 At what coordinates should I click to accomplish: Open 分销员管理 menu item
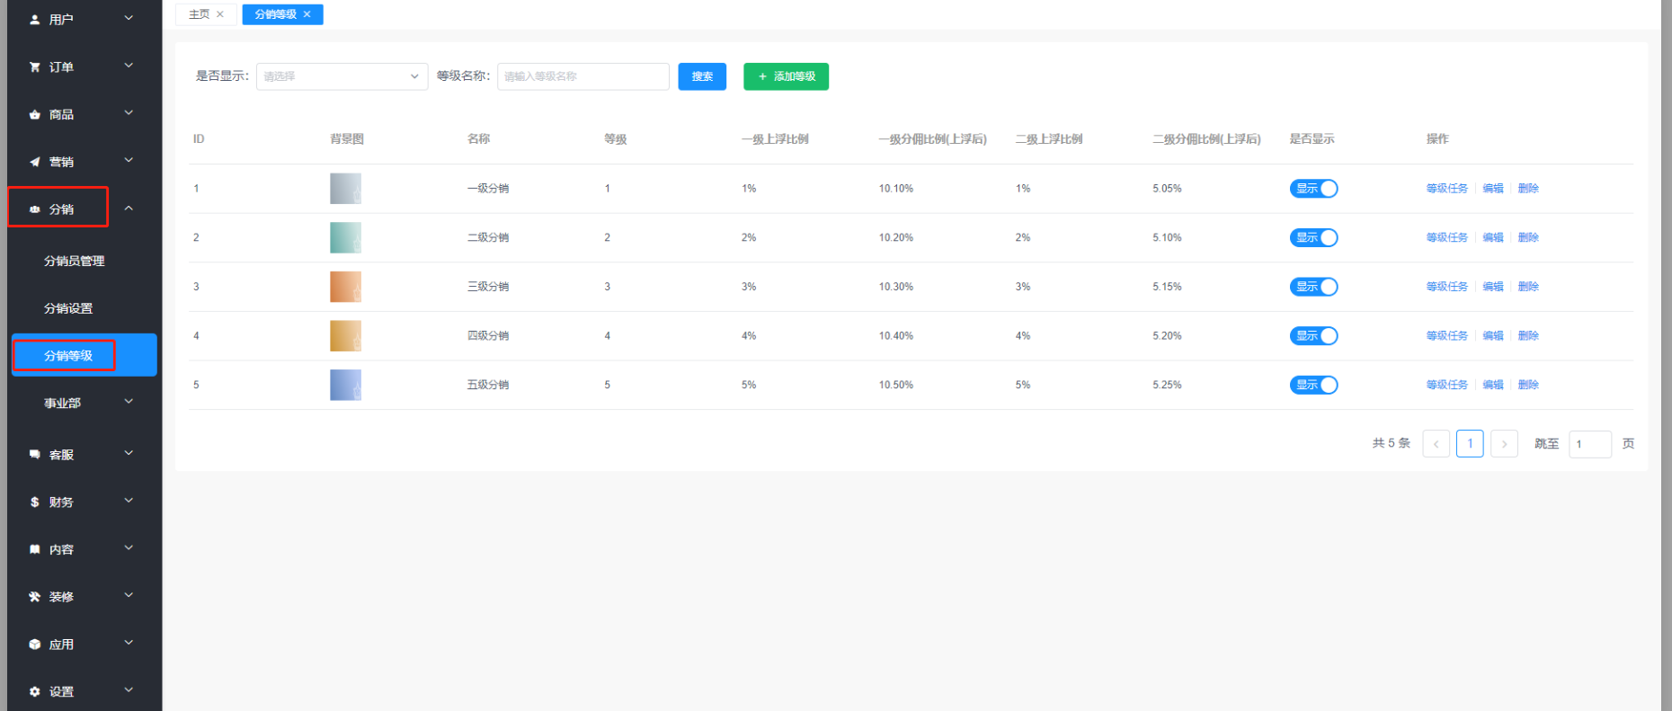coord(75,261)
